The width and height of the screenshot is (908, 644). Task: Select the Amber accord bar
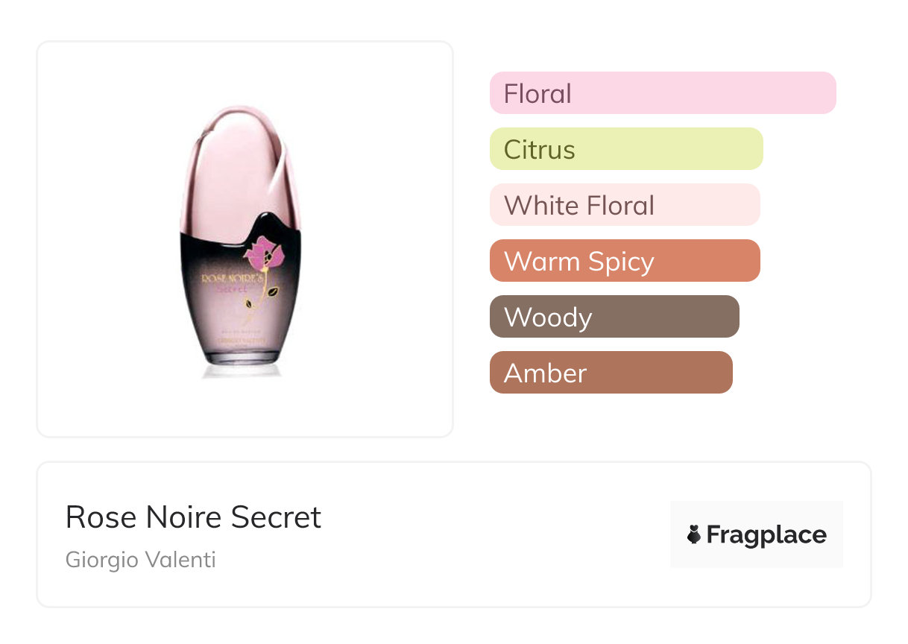click(x=611, y=373)
